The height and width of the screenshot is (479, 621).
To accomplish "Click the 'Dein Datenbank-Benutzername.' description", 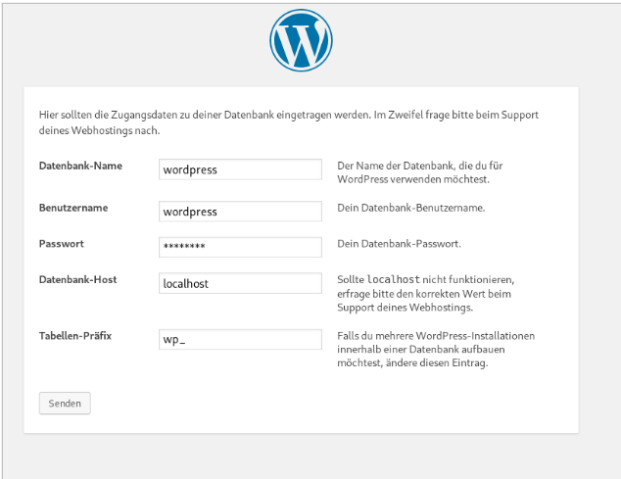I will [x=411, y=208].
